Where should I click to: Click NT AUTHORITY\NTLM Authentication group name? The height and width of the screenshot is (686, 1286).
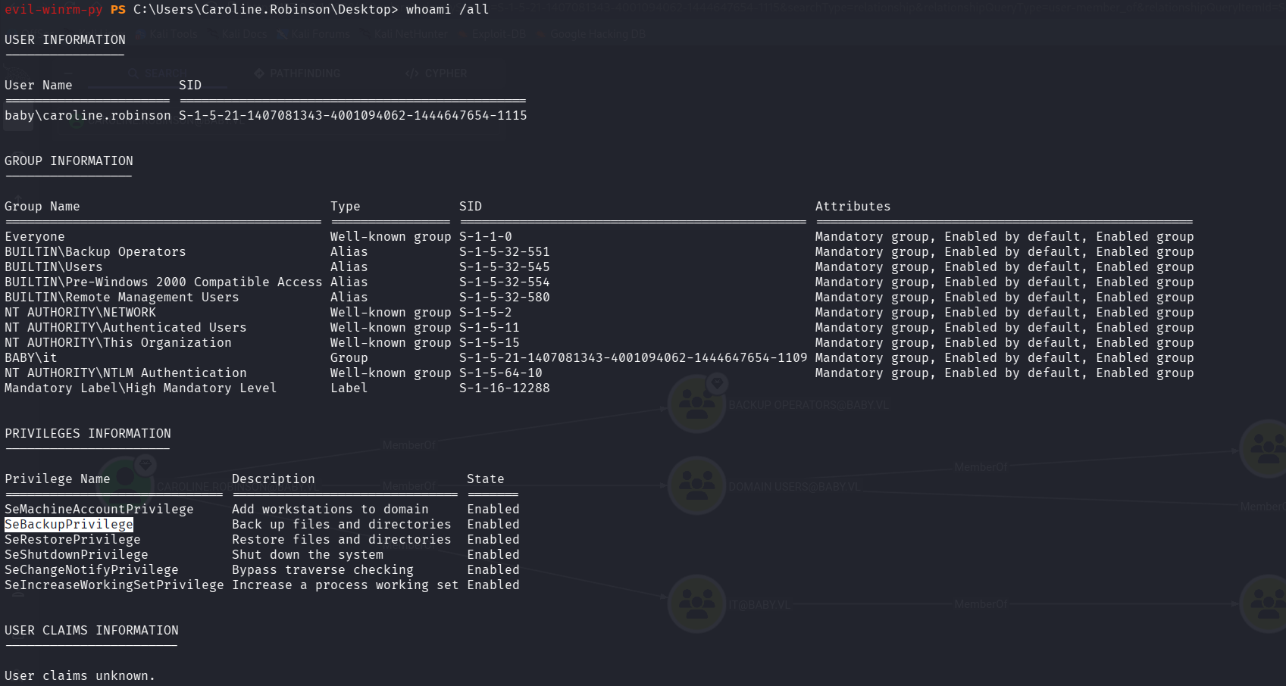(x=126, y=373)
